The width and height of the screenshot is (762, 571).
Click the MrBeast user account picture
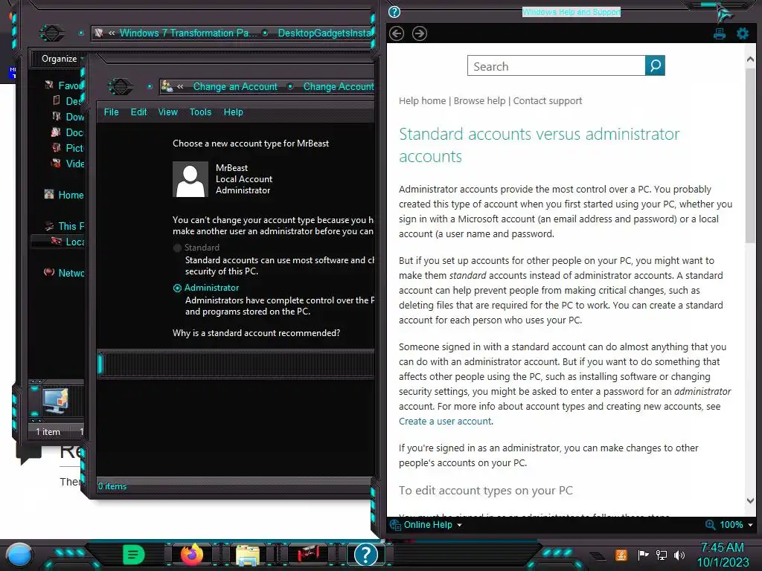pyautogui.click(x=190, y=179)
